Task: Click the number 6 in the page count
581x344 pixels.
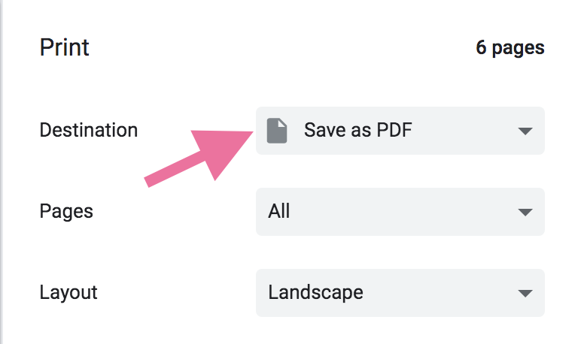Action: point(482,48)
